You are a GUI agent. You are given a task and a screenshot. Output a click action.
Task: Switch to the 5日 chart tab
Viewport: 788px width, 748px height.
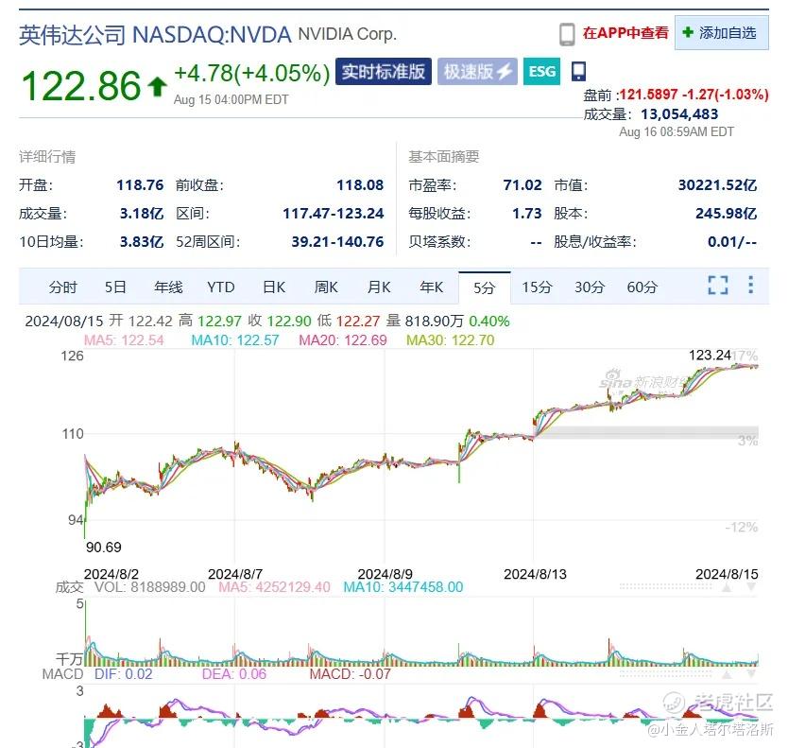pyautogui.click(x=115, y=287)
